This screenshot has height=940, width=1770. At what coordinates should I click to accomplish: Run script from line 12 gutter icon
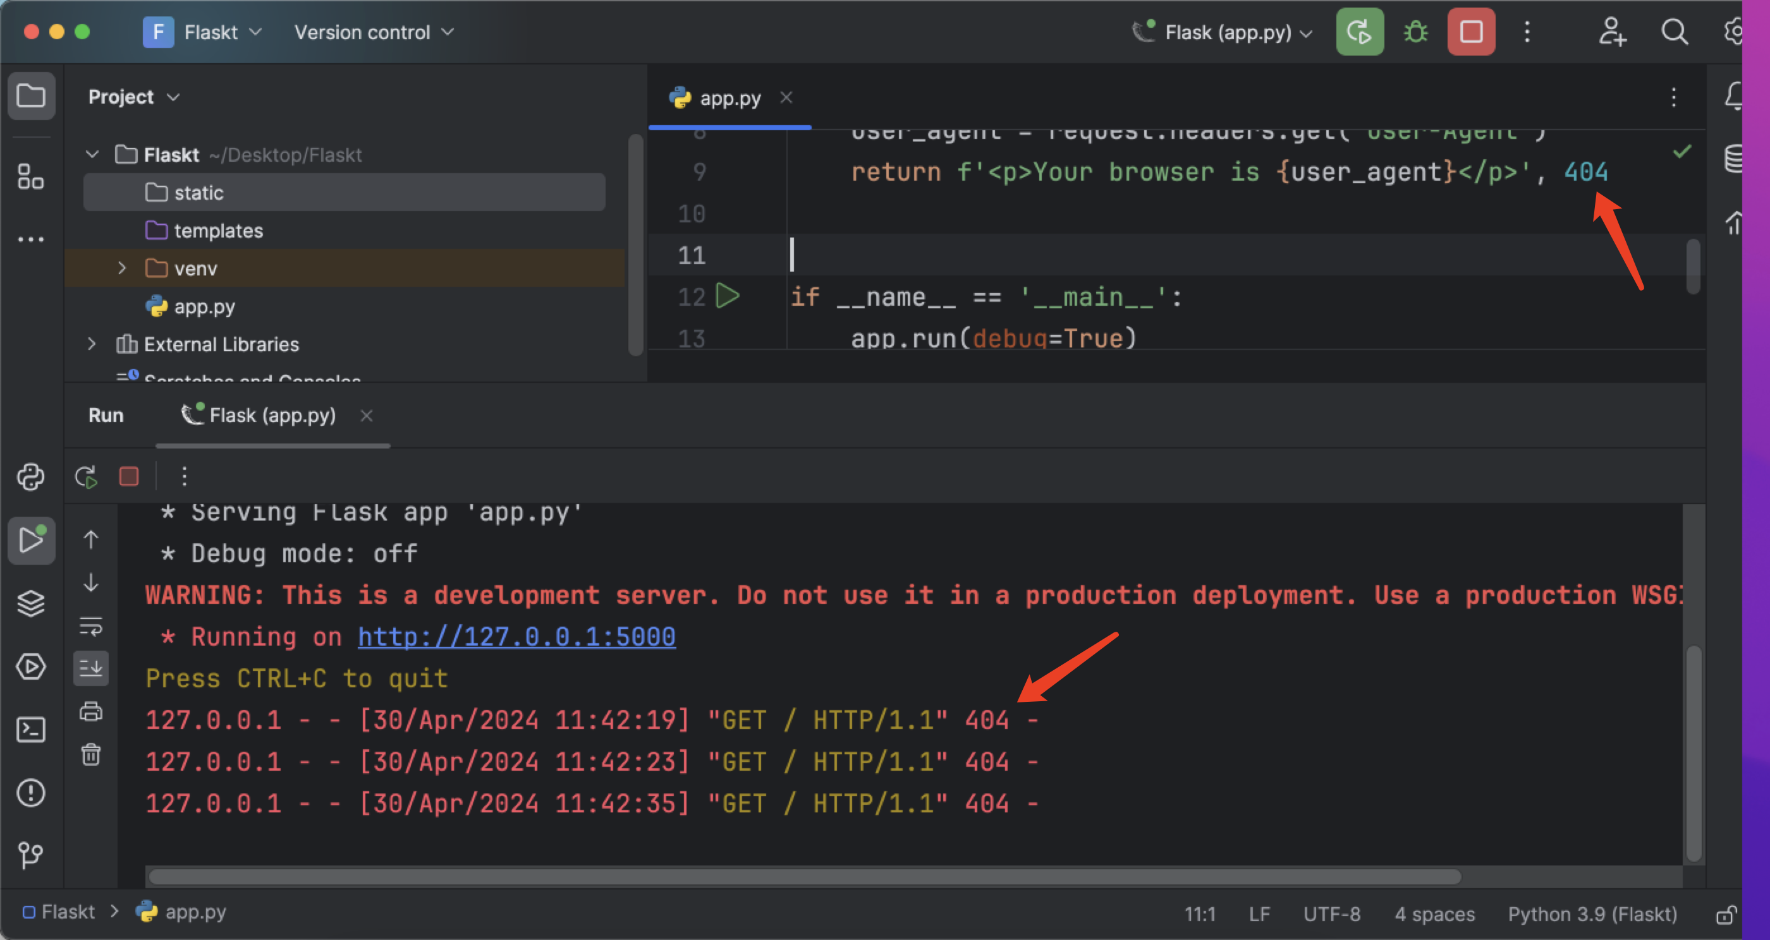[x=728, y=297]
